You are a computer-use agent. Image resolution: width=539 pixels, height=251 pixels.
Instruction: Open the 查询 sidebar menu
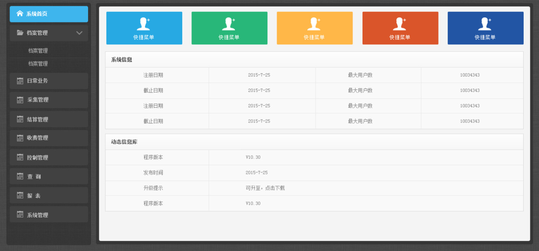[49, 176]
